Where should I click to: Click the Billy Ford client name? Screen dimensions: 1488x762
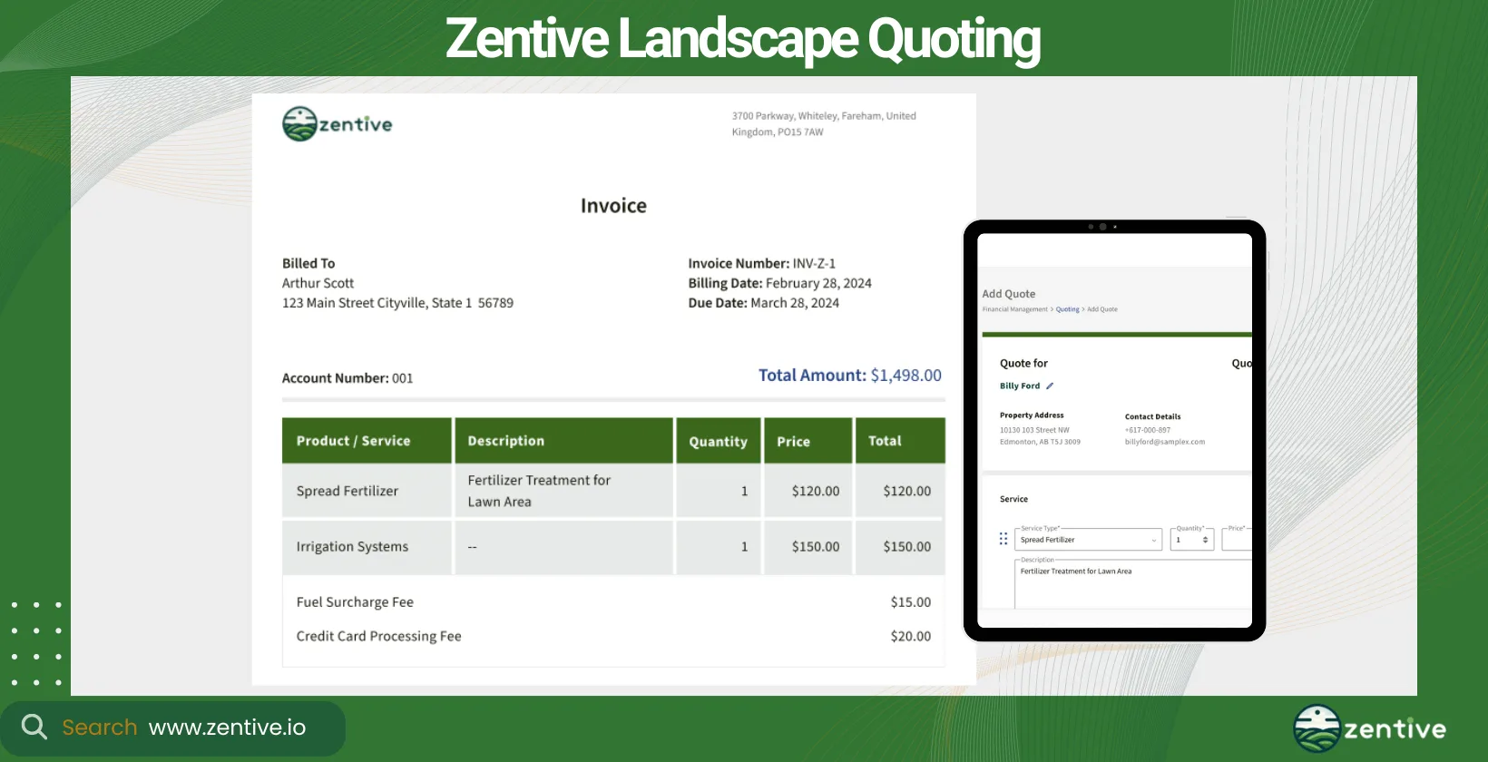1020,386
